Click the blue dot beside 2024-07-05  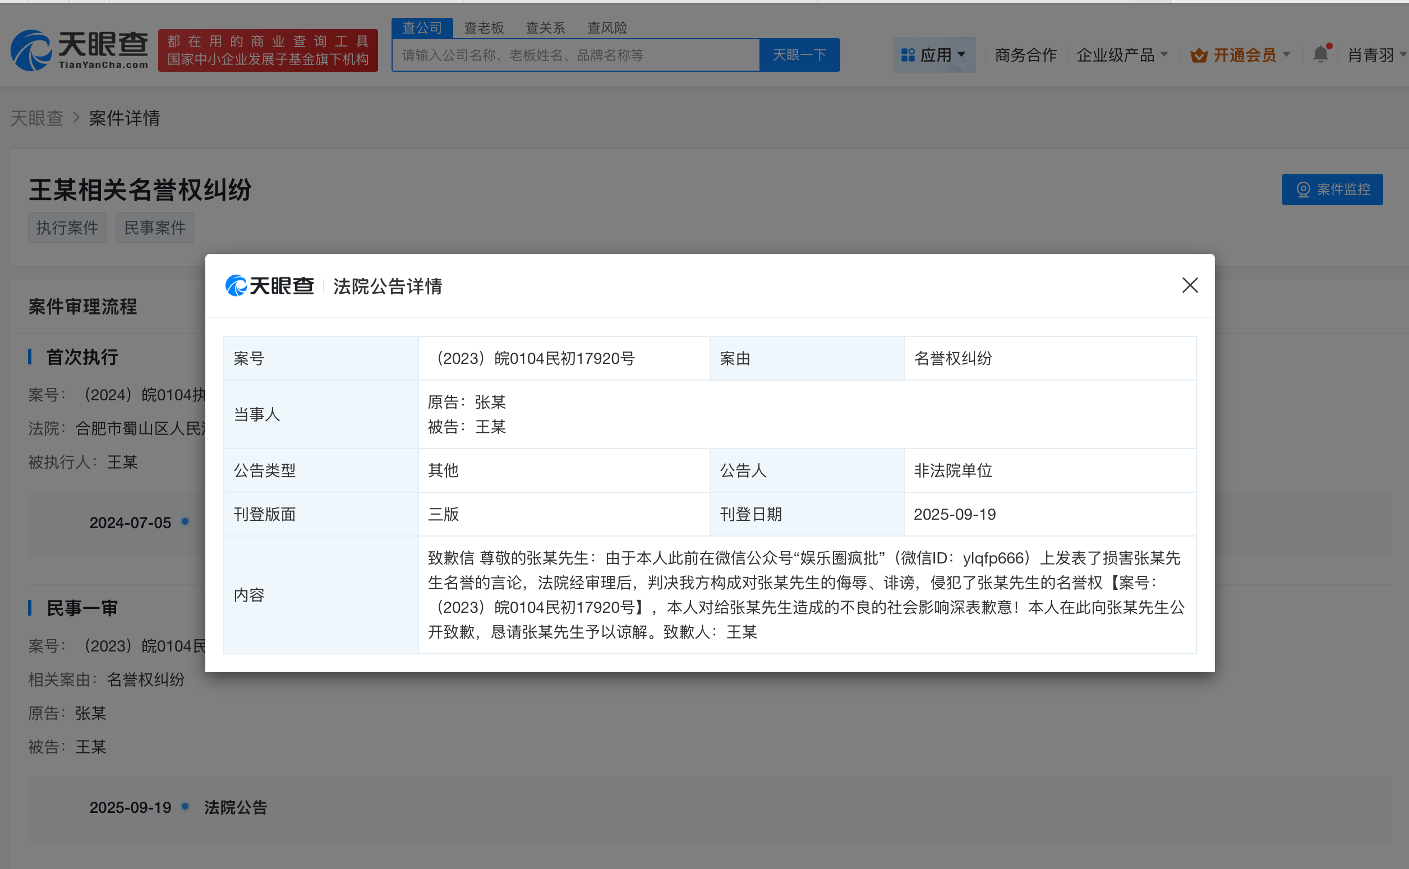[185, 521]
